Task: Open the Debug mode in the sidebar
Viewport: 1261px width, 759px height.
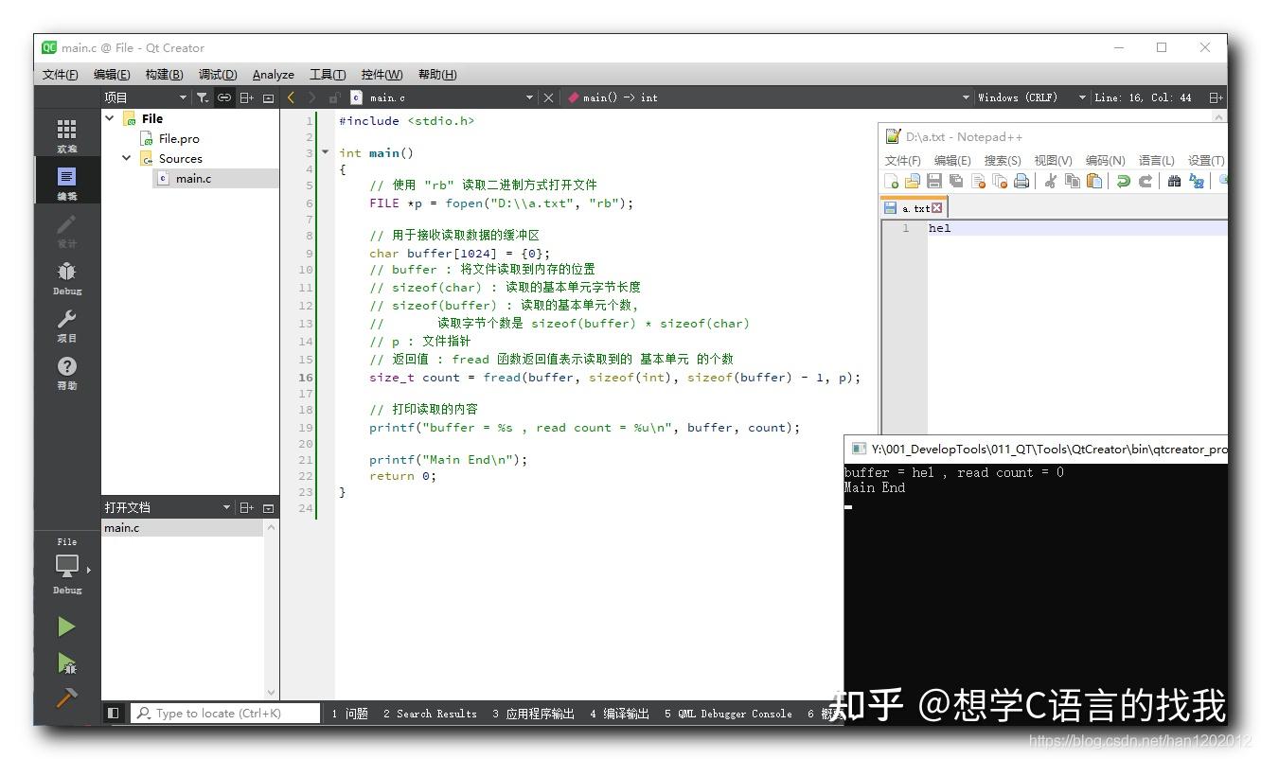Action: coord(66,277)
